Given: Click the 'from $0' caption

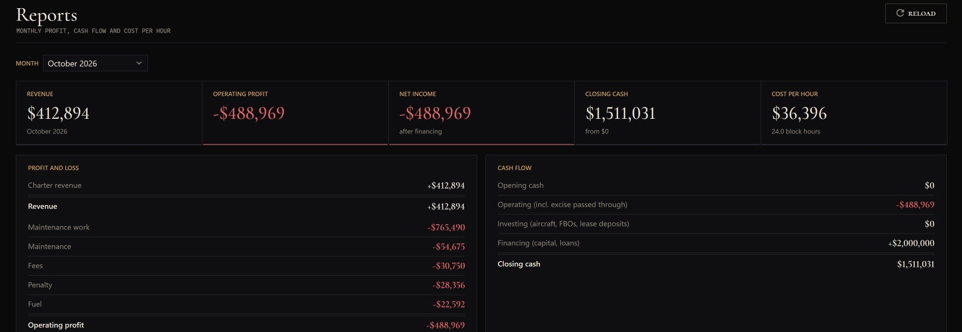Looking at the screenshot, I should click(x=597, y=132).
